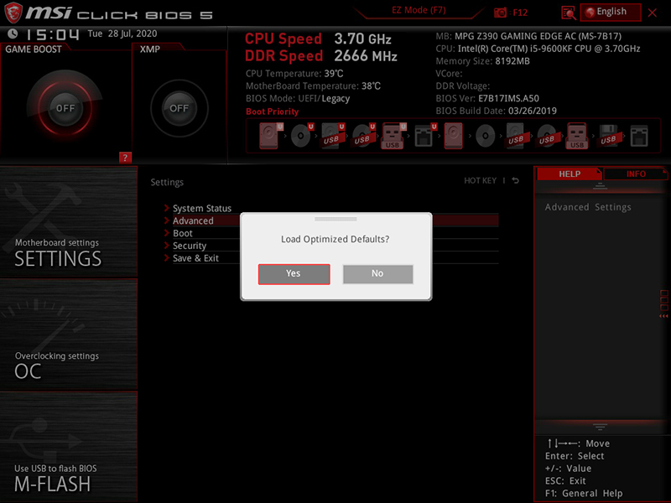Toggle the XMP profile OFF button

point(179,108)
